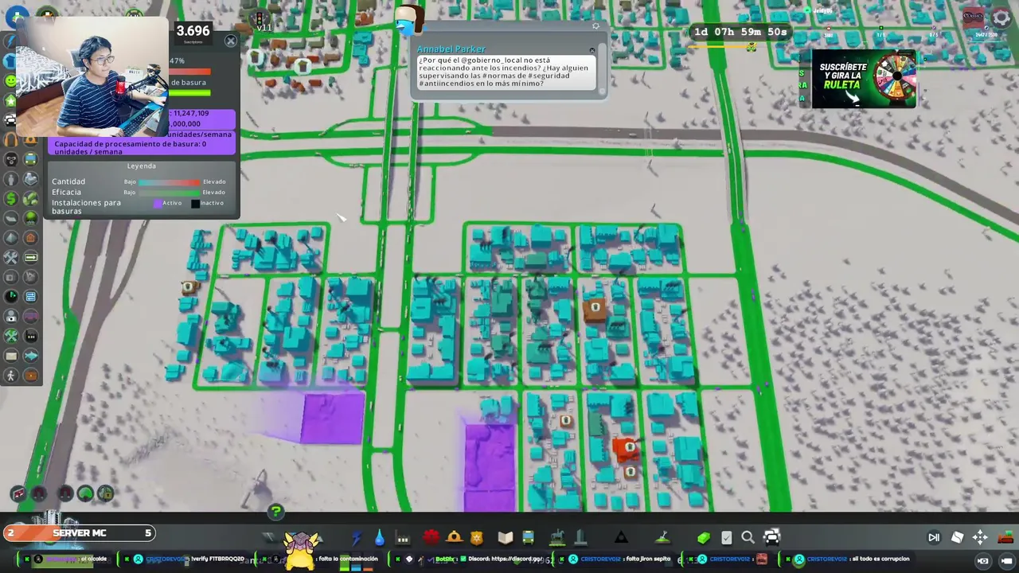Click the Activo purple legend swatch
Image resolution: width=1019 pixels, height=573 pixels.
point(158,204)
